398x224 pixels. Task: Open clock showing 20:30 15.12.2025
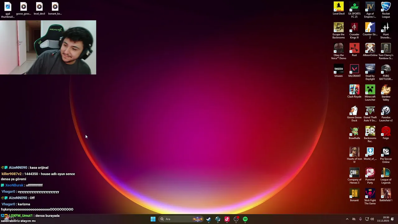(383, 219)
